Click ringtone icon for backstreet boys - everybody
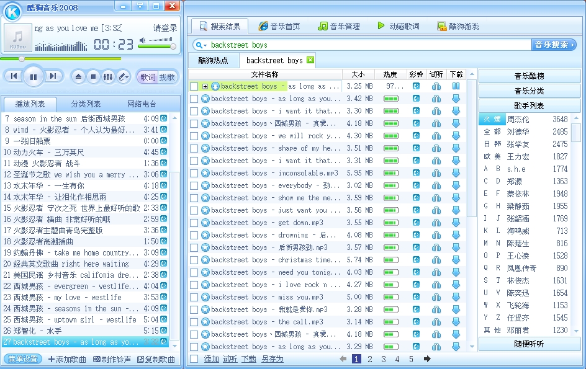 point(416,185)
